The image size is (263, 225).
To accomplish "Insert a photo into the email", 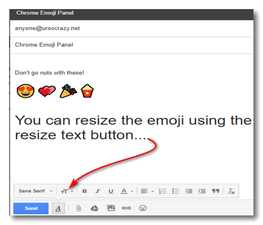I will (x=111, y=208).
